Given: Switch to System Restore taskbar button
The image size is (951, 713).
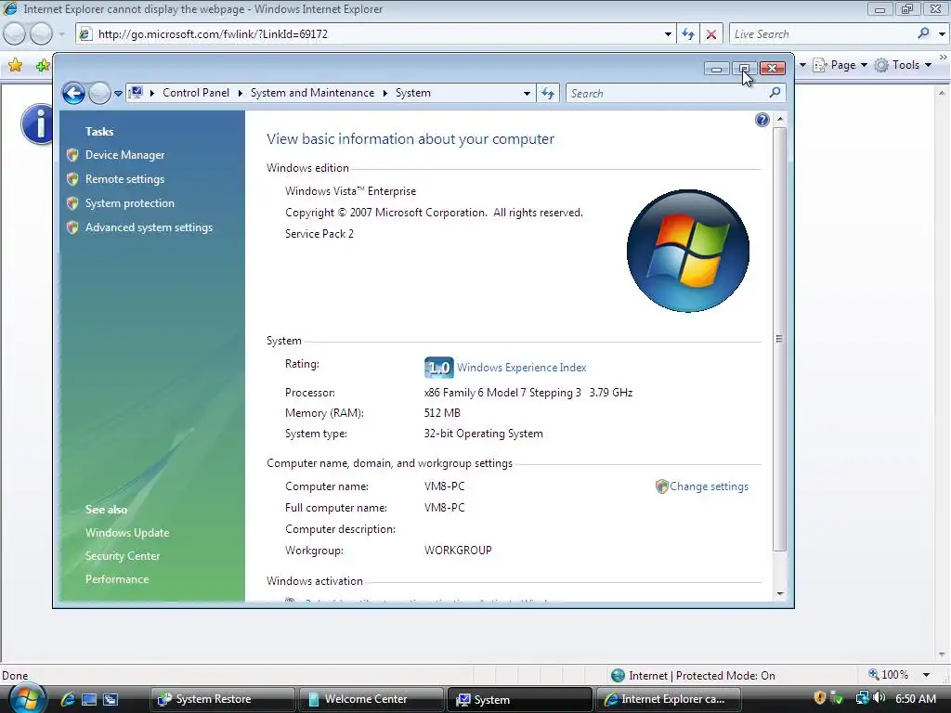Looking at the screenshot, I should [x=221, y=699].
